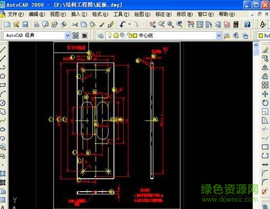Click the Open file icon
Image resolution: width=270 pixels, height=209 pixels.
pyautogui.click(x=16, y=25)
